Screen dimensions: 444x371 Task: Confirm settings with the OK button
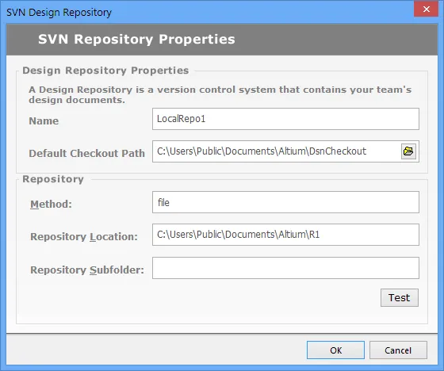coord(335,350)
